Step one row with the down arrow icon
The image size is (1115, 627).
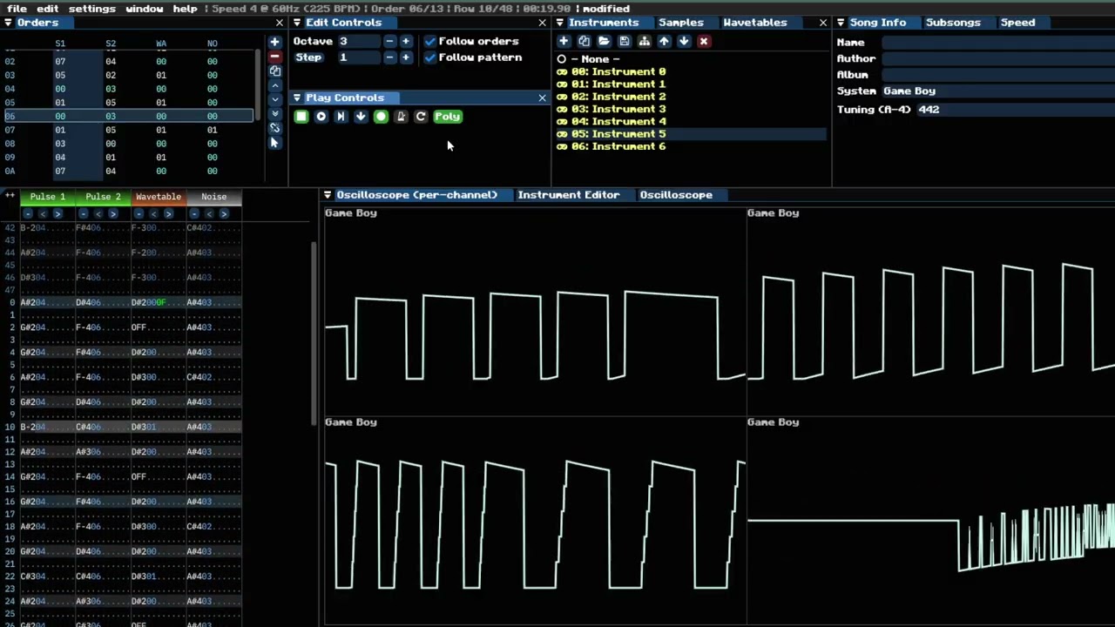361,117
